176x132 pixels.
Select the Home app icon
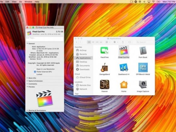[124, 85]
